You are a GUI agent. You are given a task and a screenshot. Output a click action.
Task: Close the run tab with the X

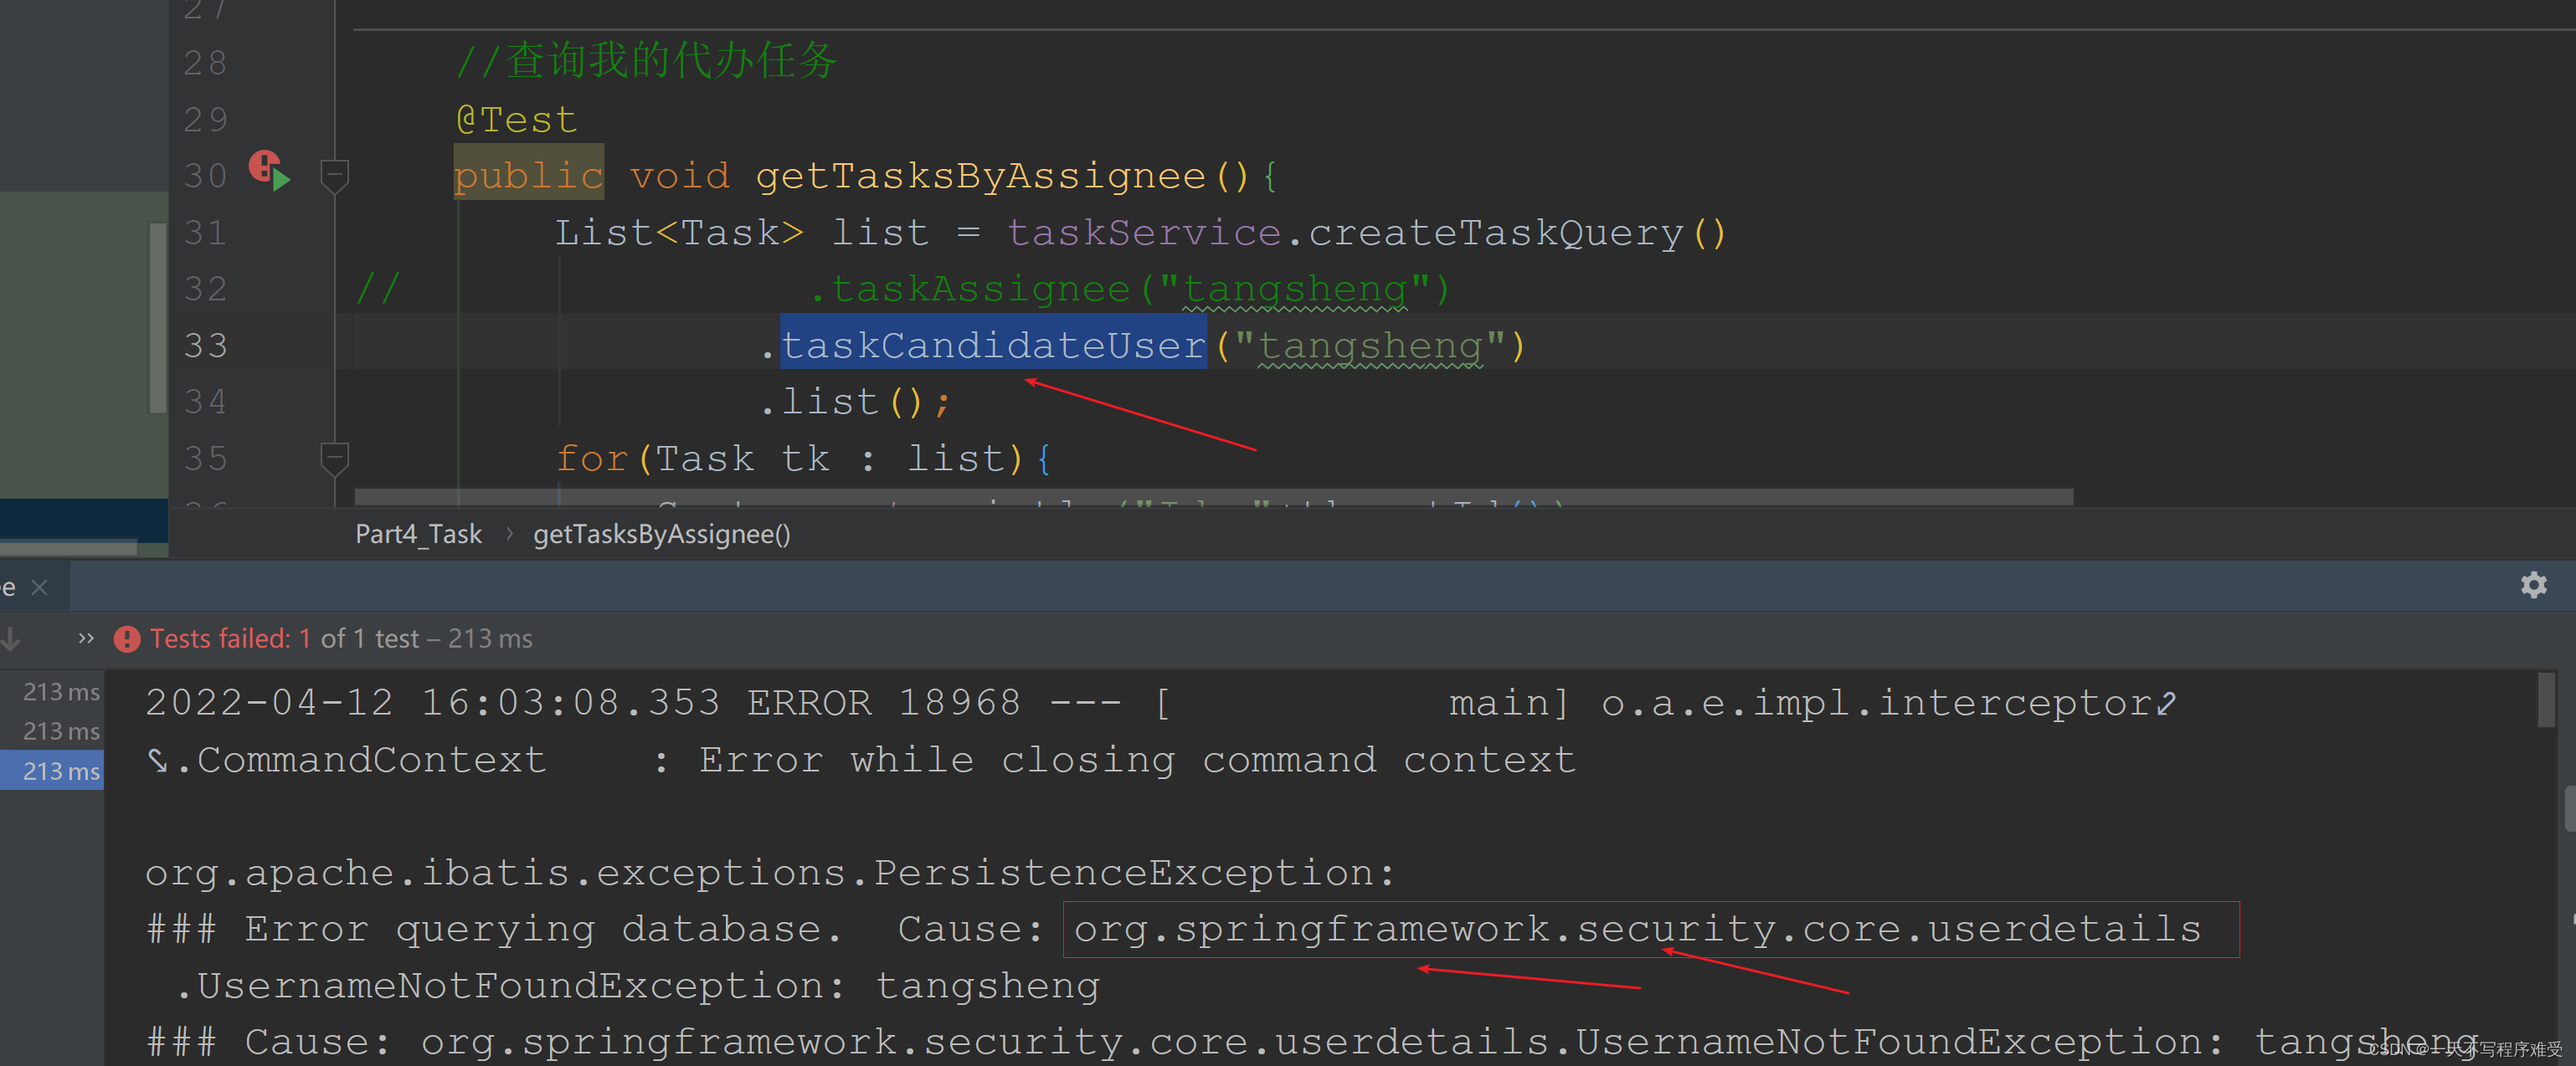[x=40, y=587]
